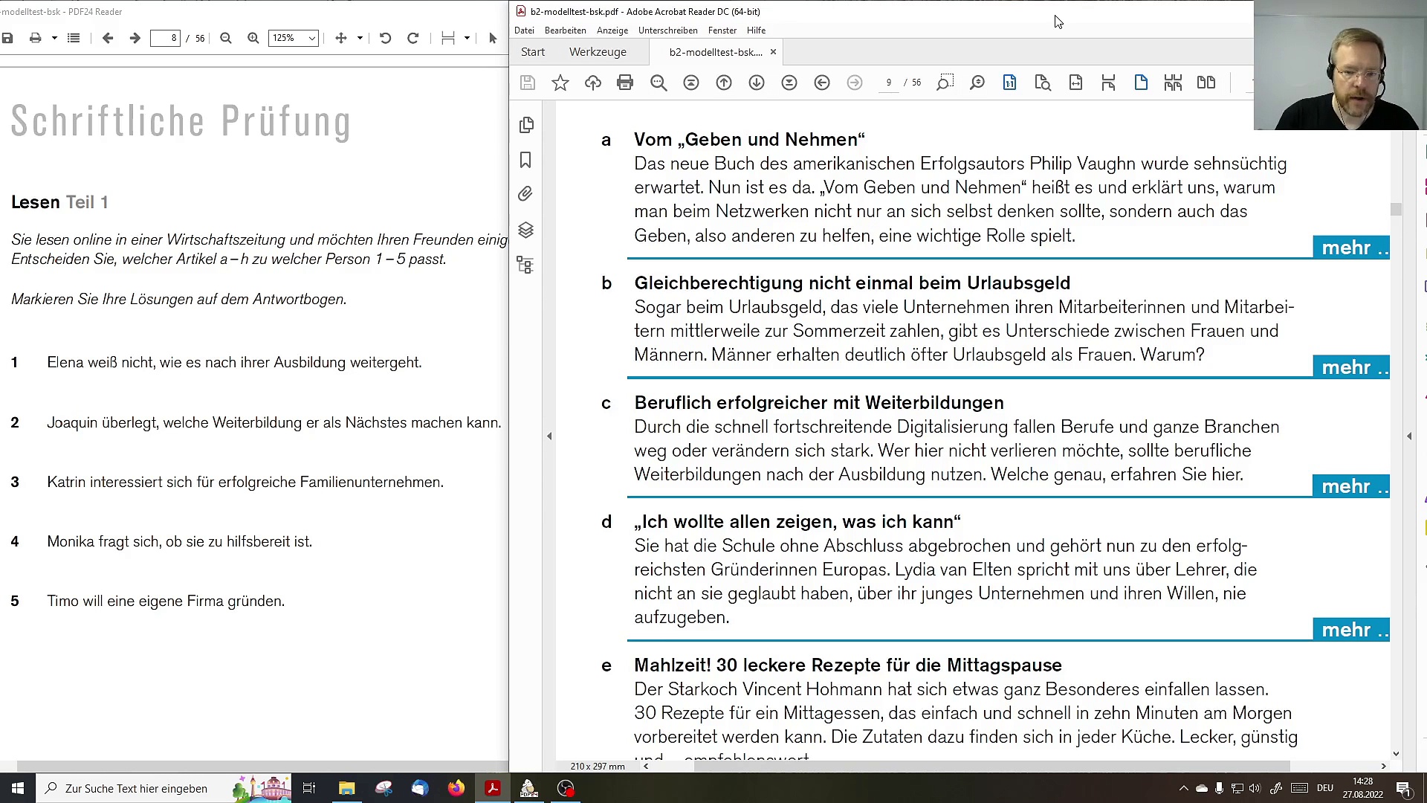Click the page number field in PDF24 Reader

coord(165,38)
